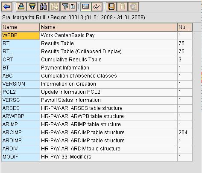Select the RT table name cell
The image size is (202, 173).
pyautogui.click(x=20, y=43)
